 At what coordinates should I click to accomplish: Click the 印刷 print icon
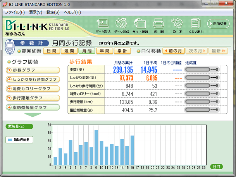[158, 26]
